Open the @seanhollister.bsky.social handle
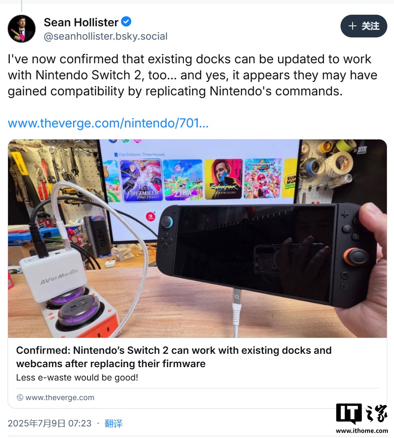This screenshot has height=438, width=394. [x=106, y=36]
